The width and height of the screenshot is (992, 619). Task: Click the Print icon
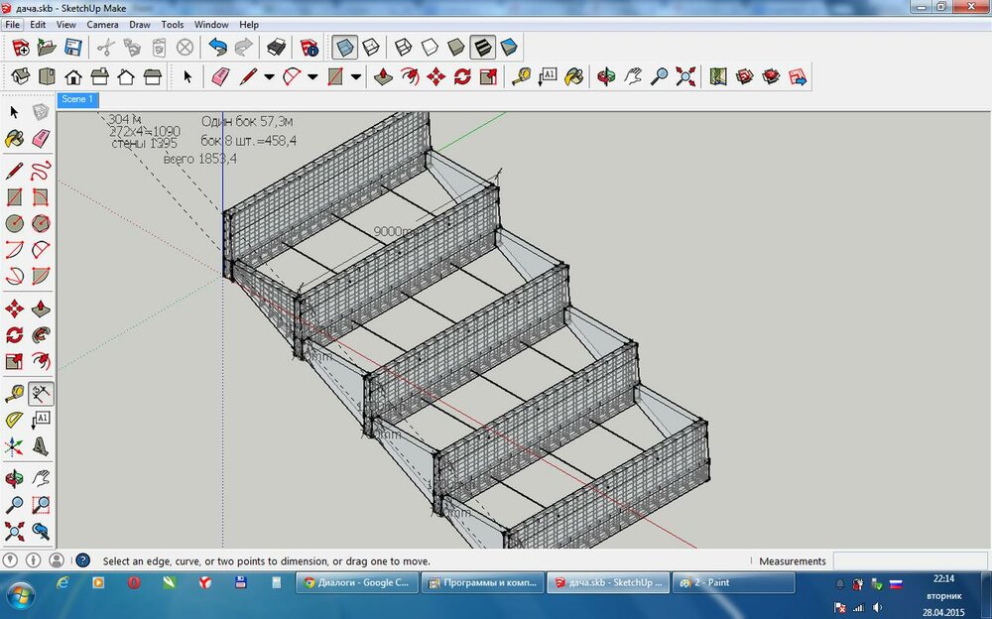[x=277, y=47]
